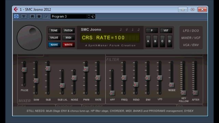Viewport: 219px width, 123px height.
Task: Switch to the LFO / DCO page
Action: (191, 31)
